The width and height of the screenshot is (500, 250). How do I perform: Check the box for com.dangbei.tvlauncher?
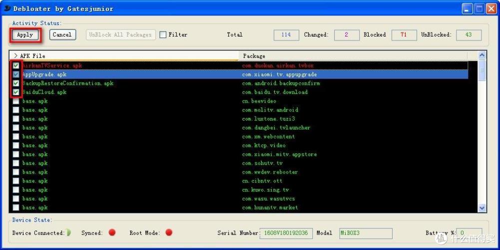(x=16, y=127)
